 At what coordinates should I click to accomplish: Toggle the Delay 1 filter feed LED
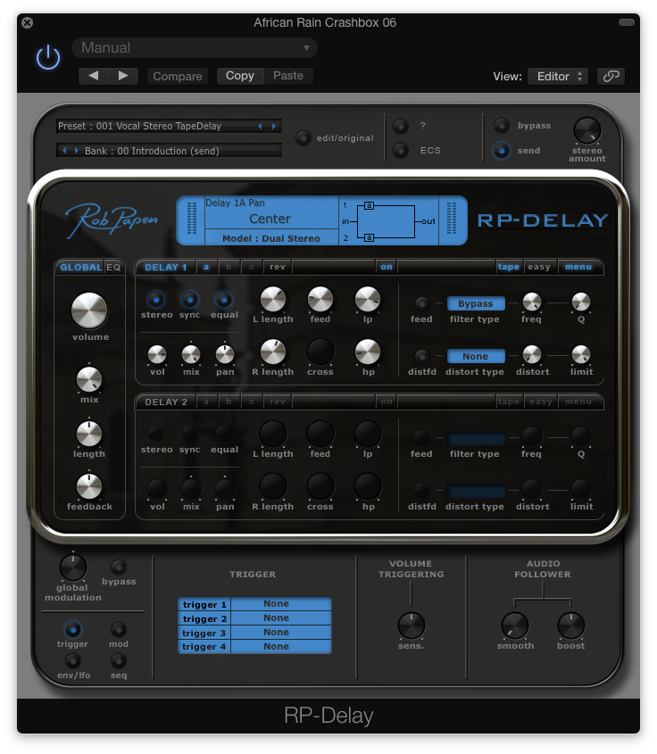click(x=421, y=303)
